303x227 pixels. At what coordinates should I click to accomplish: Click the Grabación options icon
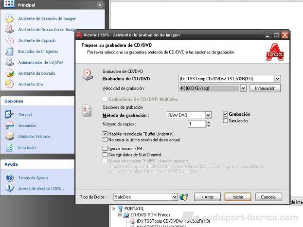[9, 125]
